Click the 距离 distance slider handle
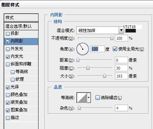Image resolution: width=153 pixels, height=129 pixels. (x=78, y=60)
